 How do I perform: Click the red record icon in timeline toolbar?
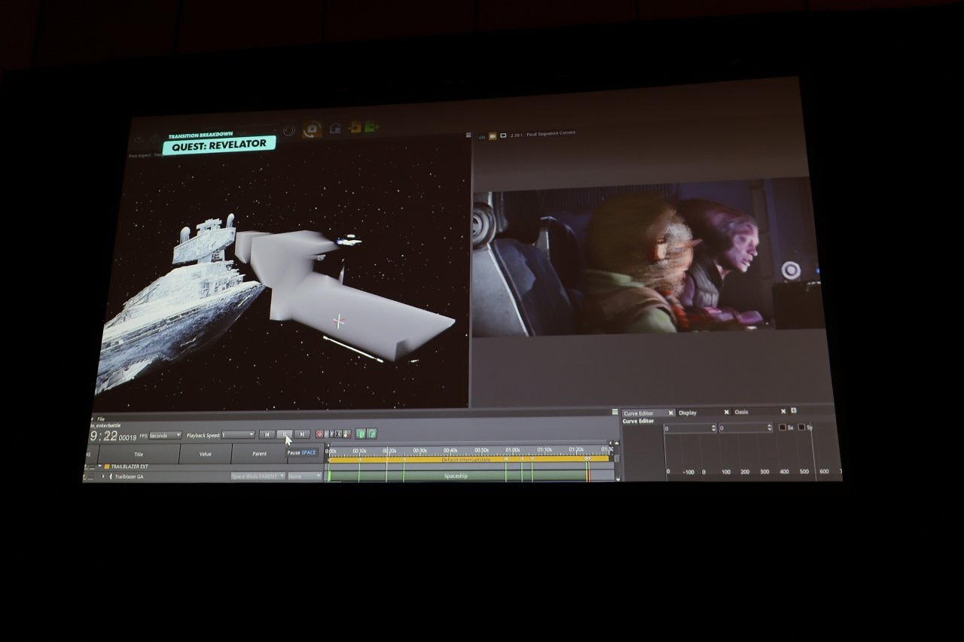pos(320,434)
